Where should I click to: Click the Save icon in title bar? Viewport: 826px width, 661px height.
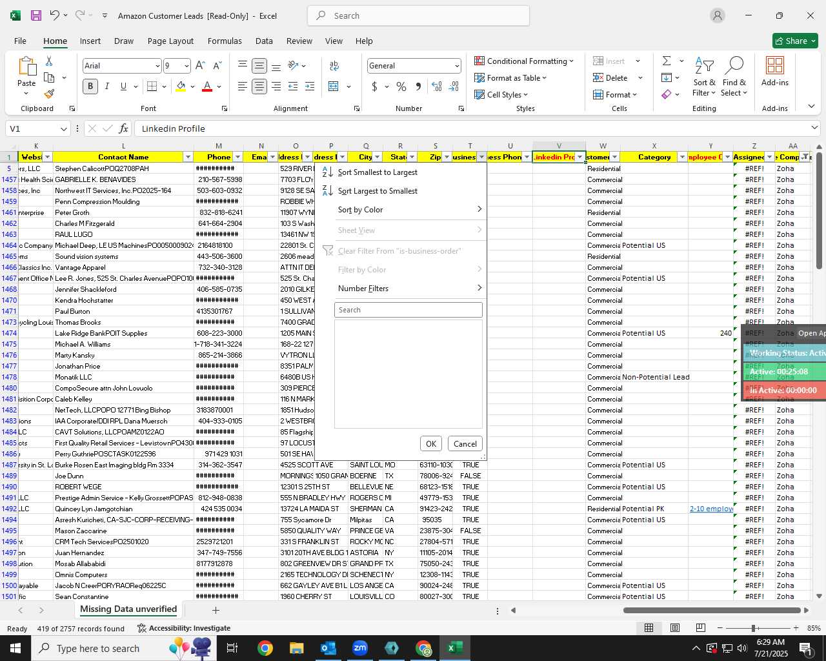[x=36, y=15]
